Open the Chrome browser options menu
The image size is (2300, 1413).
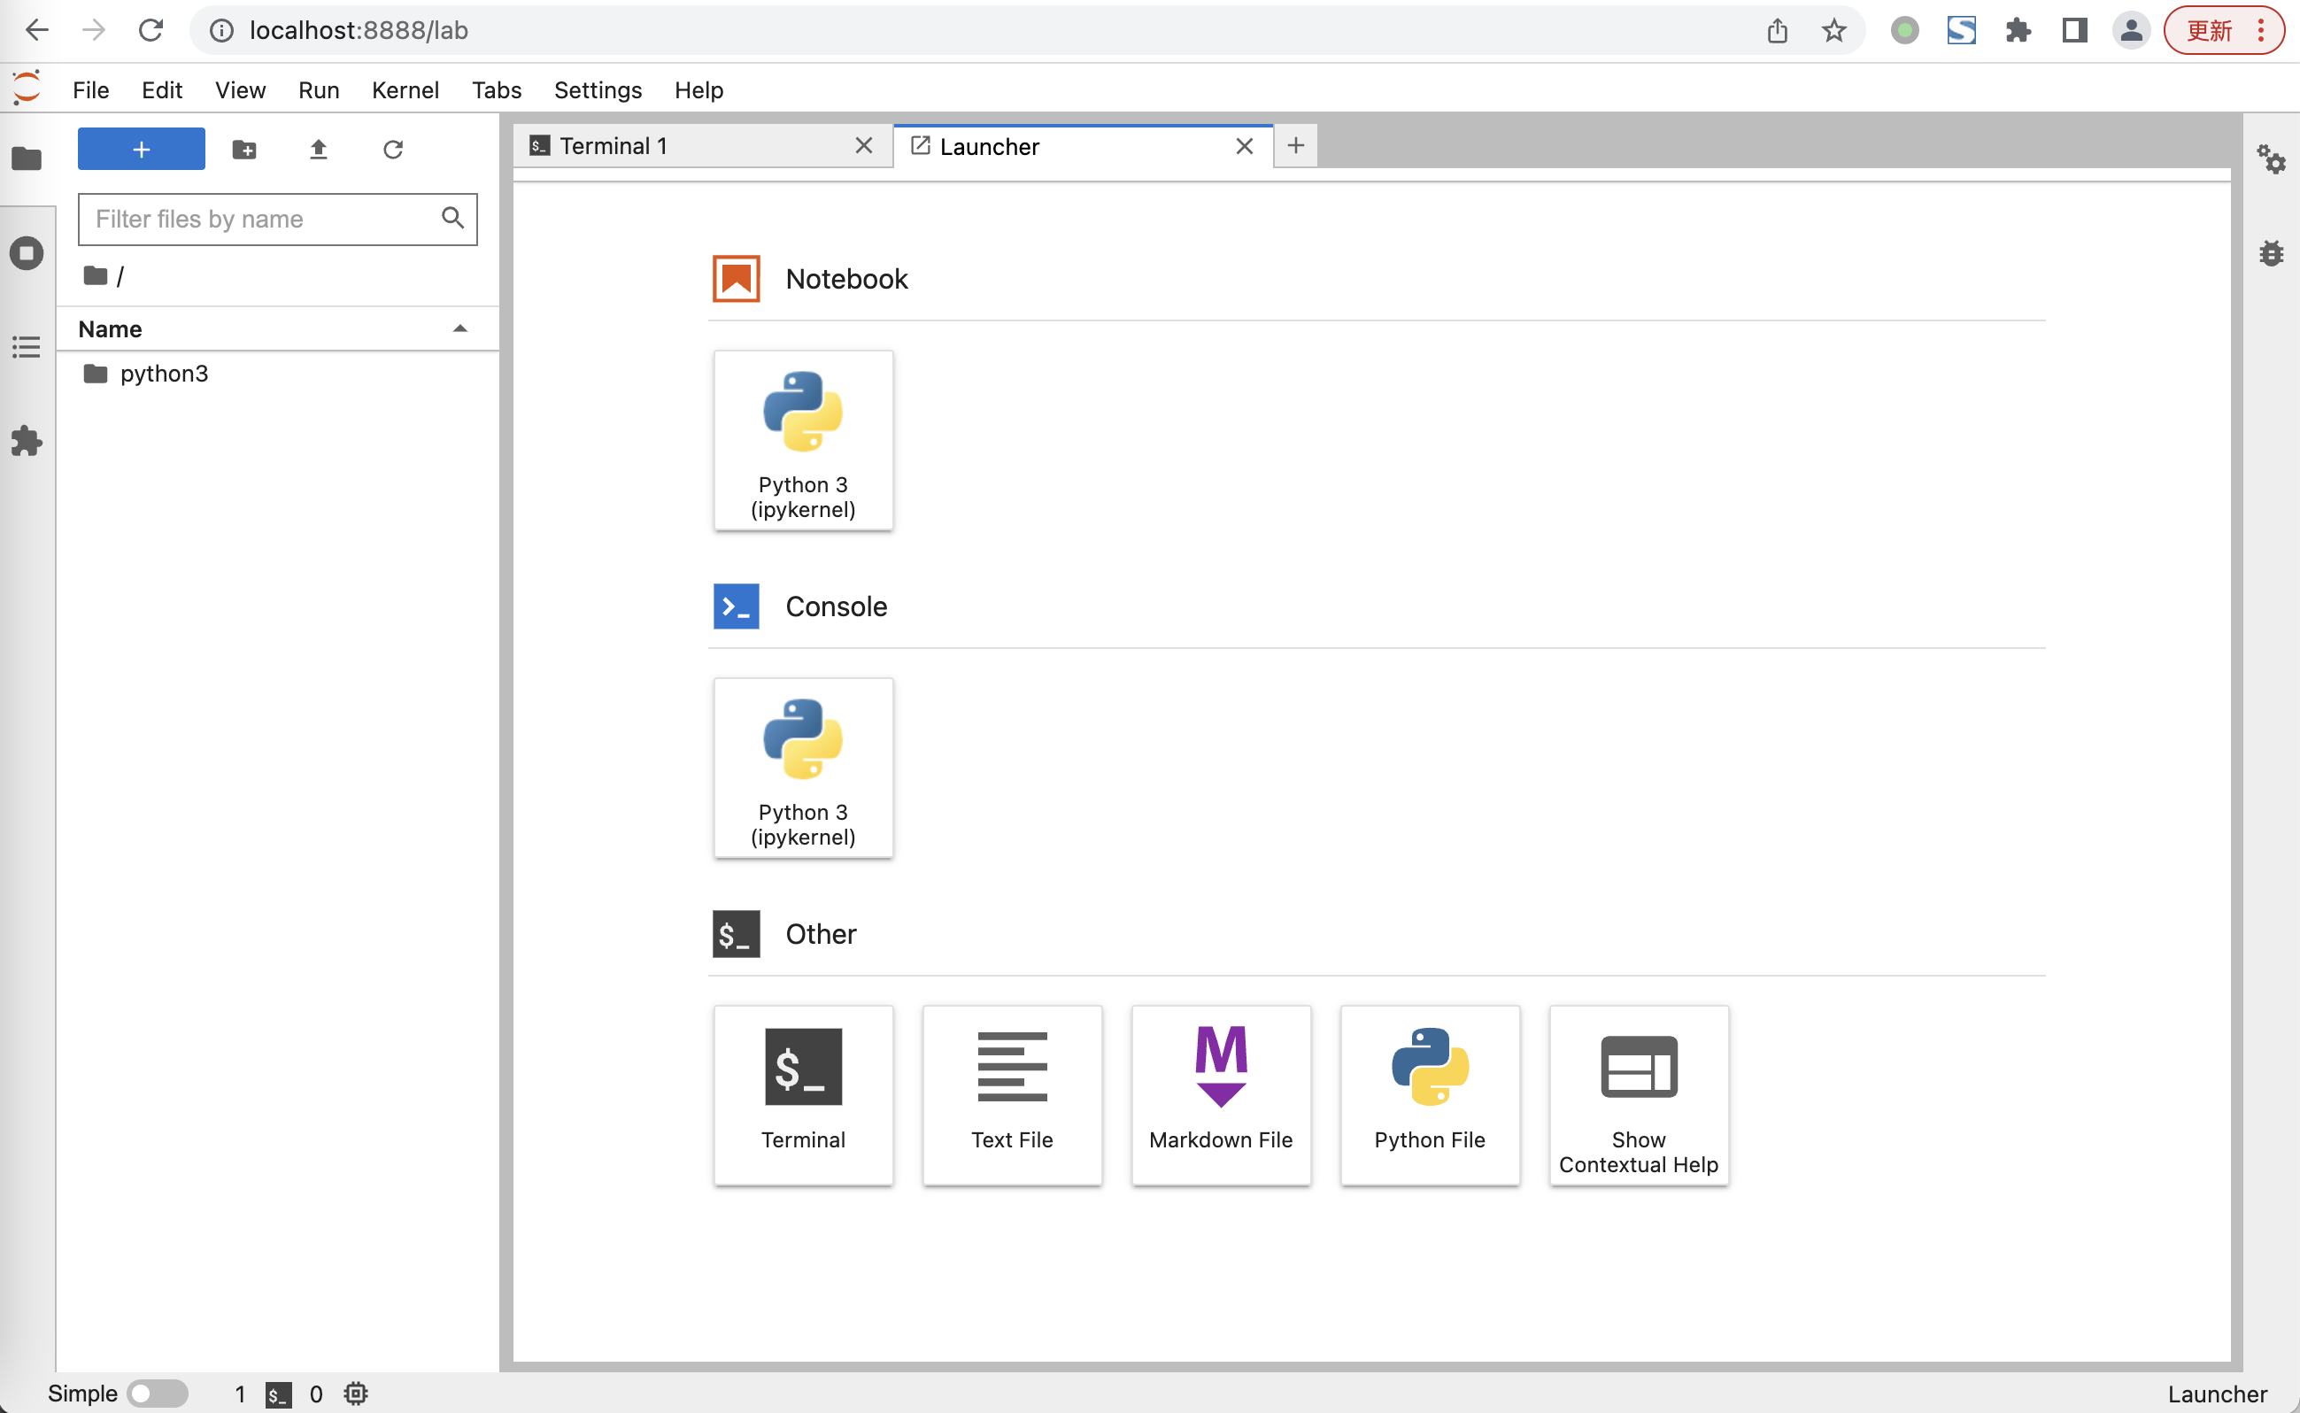tap(2262, 30)
